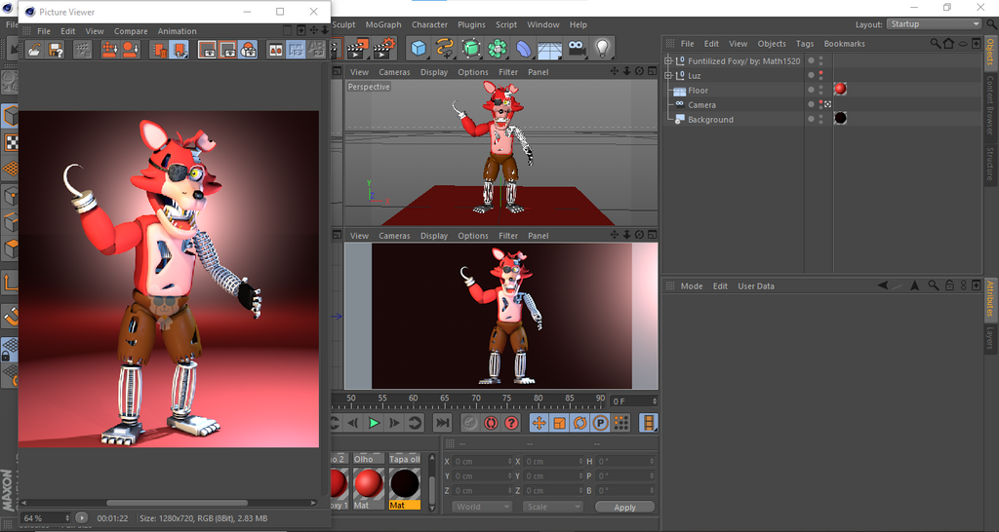Image resolution: width=999 pixels, height=532 pixels.
Task: Click lock icon in Attributes manager
Action: (x=949, y=285)
